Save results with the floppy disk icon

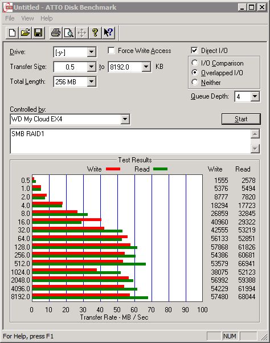point(38,33)
